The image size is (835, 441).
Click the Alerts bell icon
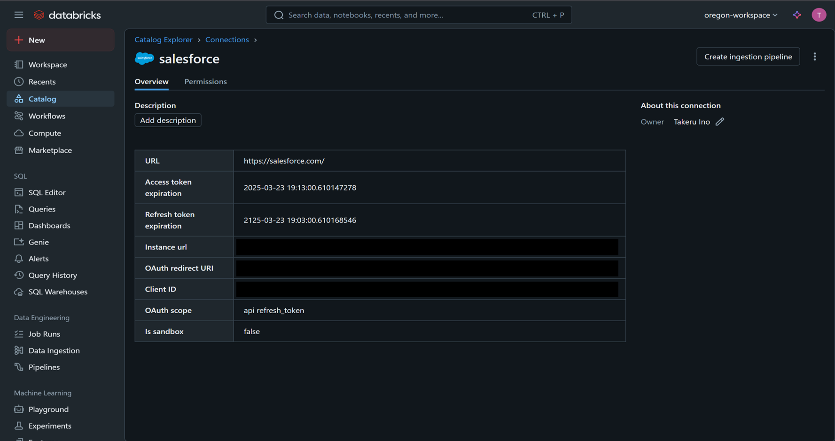click(19, 259)
